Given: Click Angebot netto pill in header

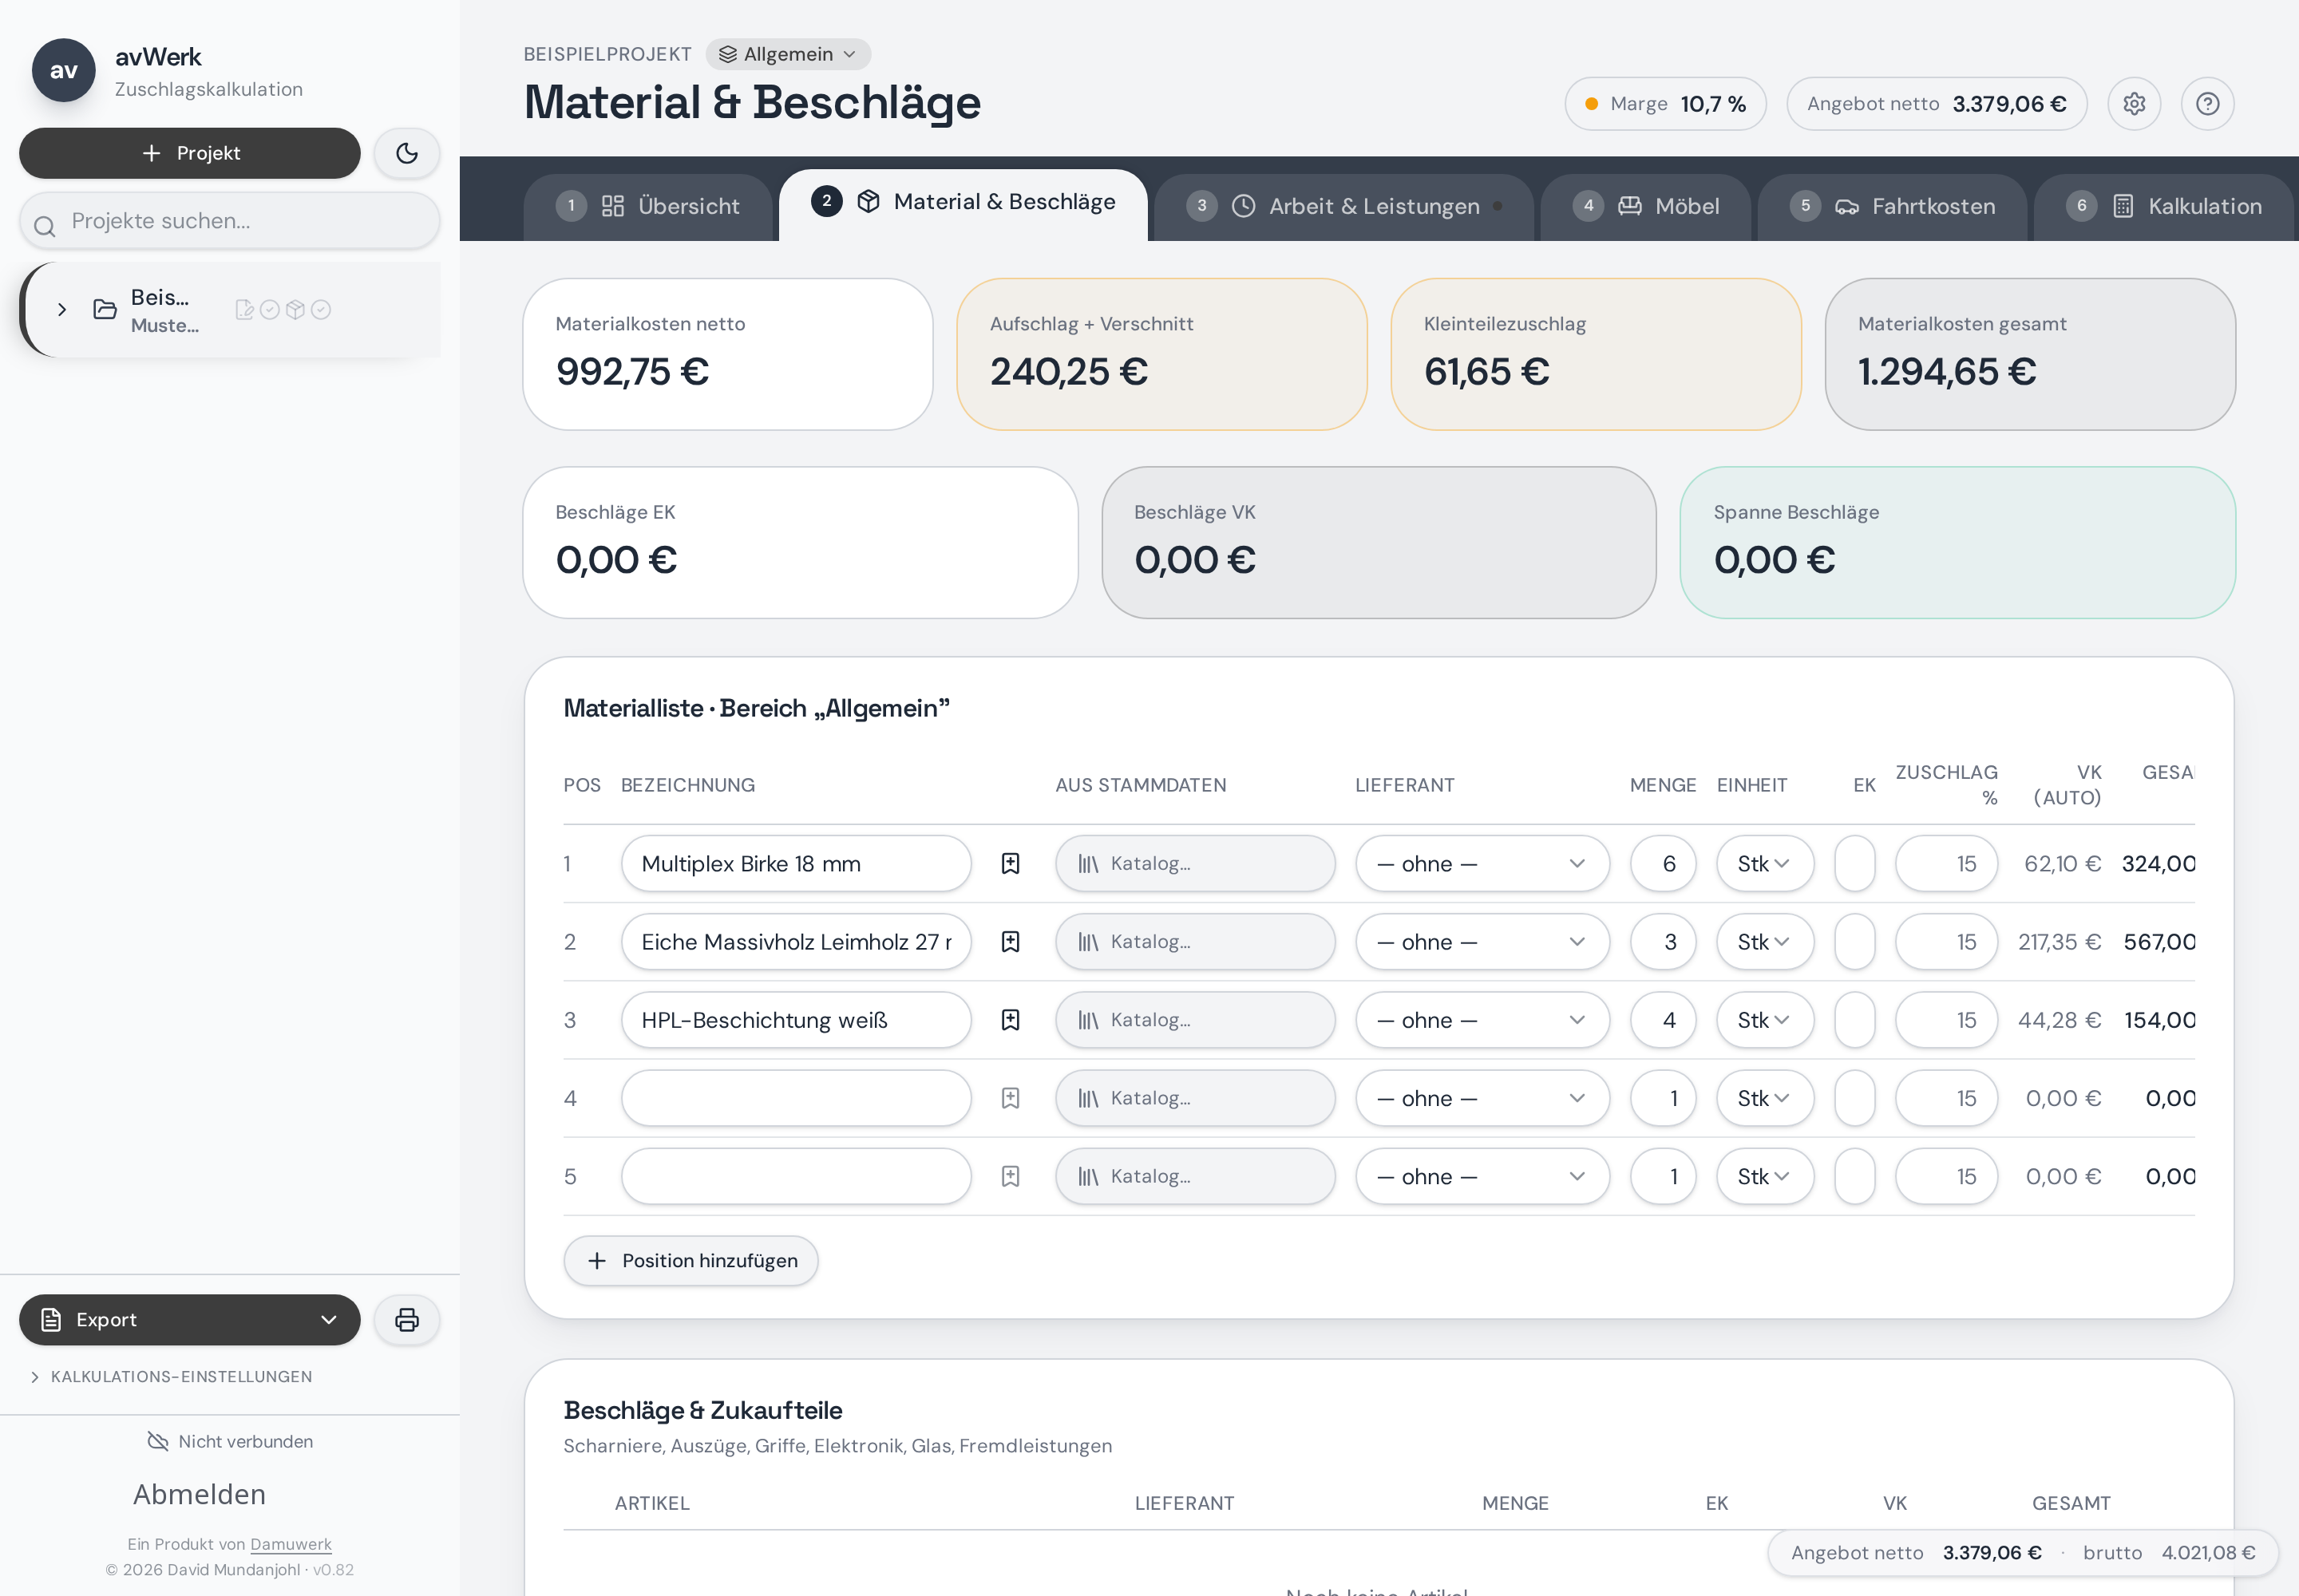Looking at the screenshot, I should click(x=1936, y=104).
